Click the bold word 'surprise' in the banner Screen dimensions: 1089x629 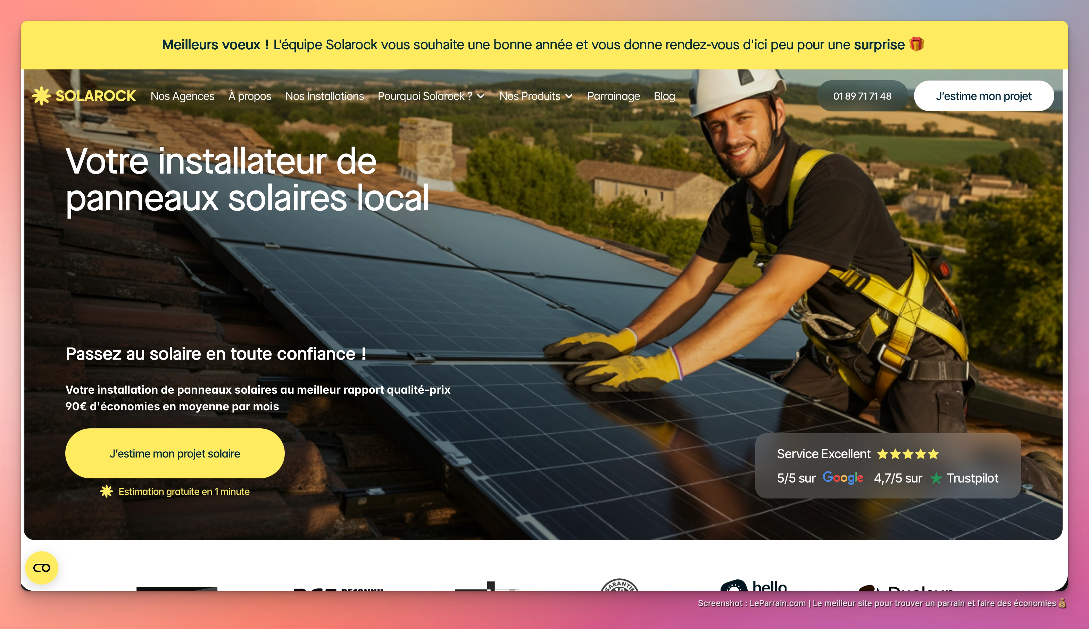click(879, 44)
